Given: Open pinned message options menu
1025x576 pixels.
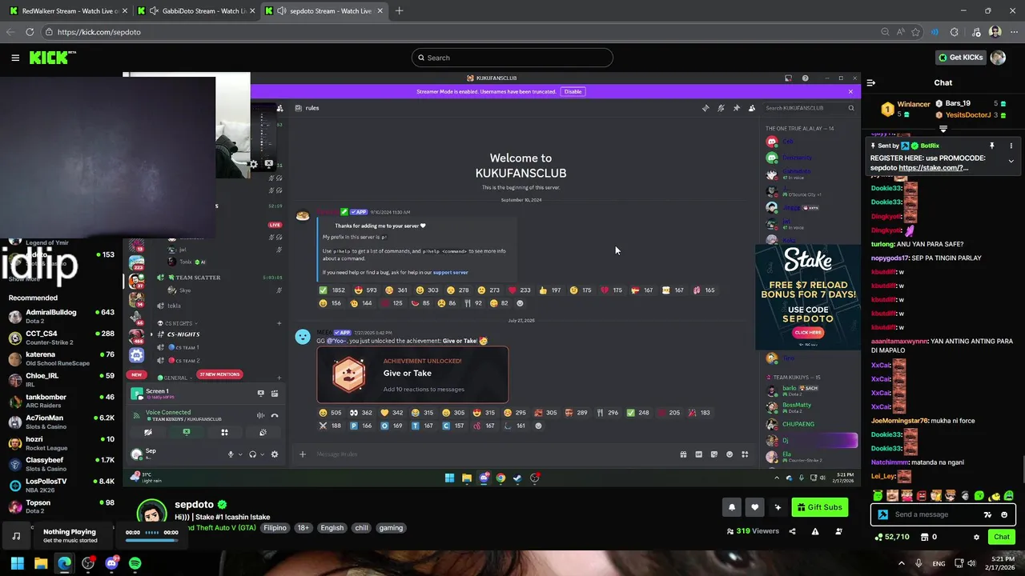Looking at the screenshot, I should (x=1011, y=146).
